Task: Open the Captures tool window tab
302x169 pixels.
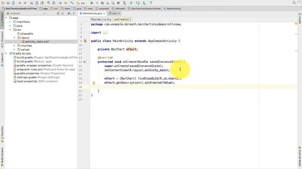Action: 2,60
